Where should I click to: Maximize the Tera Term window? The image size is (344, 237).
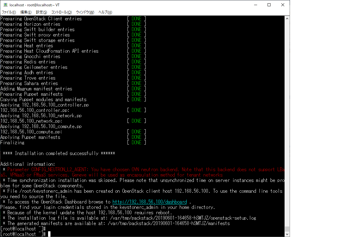click(x=269, y=5)
